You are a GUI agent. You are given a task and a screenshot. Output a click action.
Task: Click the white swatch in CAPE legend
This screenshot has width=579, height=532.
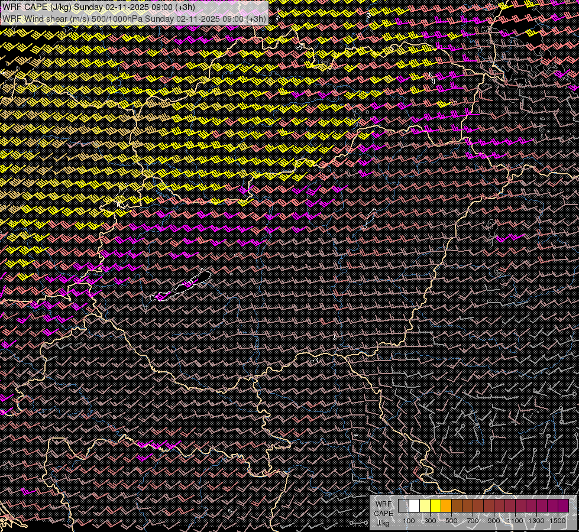414,505
